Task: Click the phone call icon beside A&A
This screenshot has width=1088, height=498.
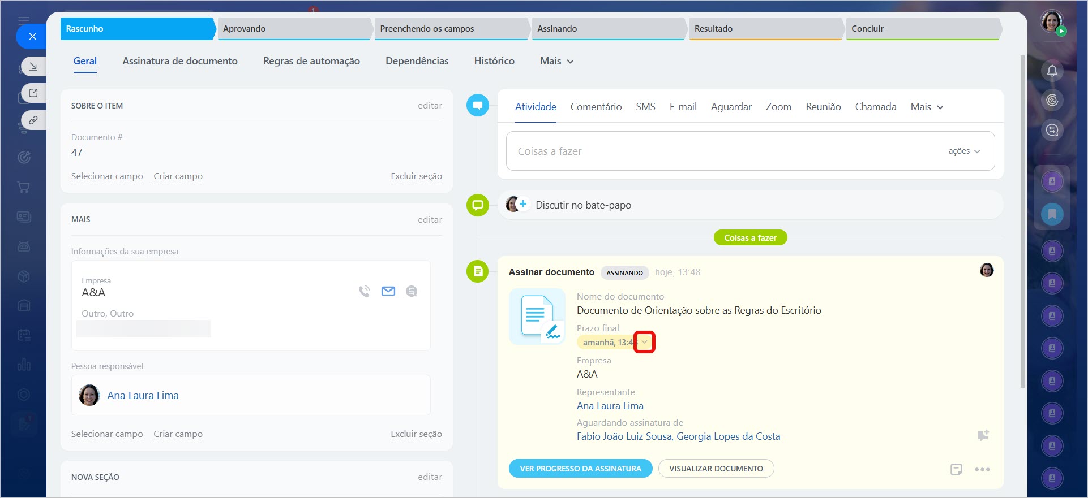Action: click(364, 291)
